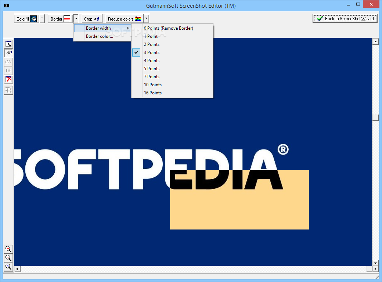The width and height of the screenshot is (382, 282).
Task: Select the window-with-pen edit tool
Action: [8, 44]
